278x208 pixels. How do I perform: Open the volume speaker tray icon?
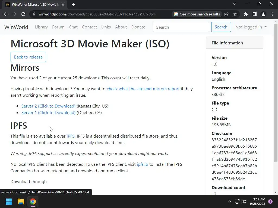coord(244,201)
